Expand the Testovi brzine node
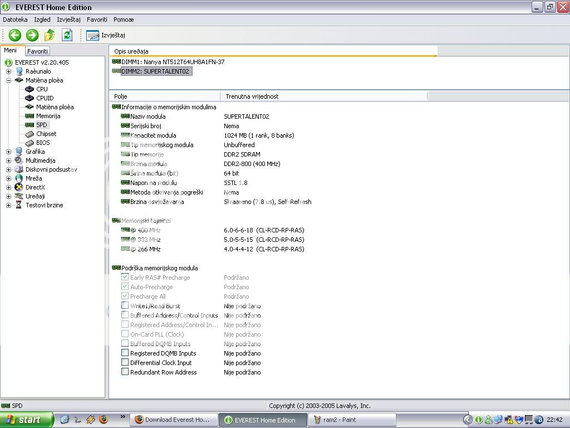570x428 pixels. [x=9, y=205]
